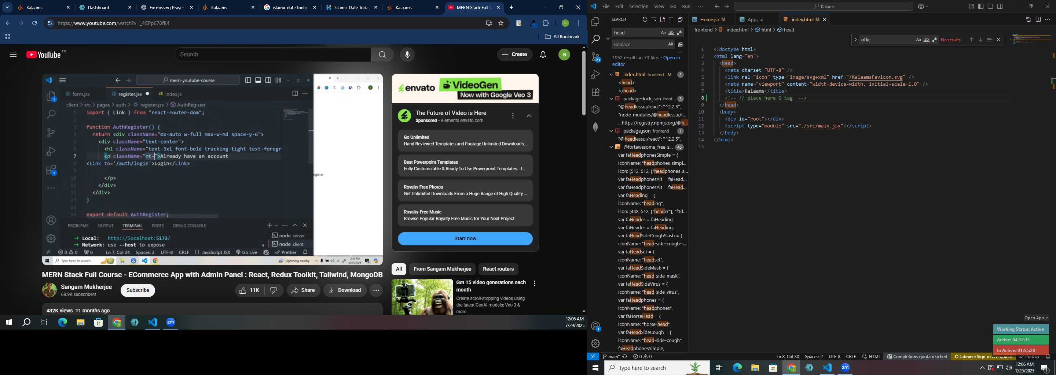Collapse index.html search result group
Viewport: 1056px width, 375px height.
611,74
